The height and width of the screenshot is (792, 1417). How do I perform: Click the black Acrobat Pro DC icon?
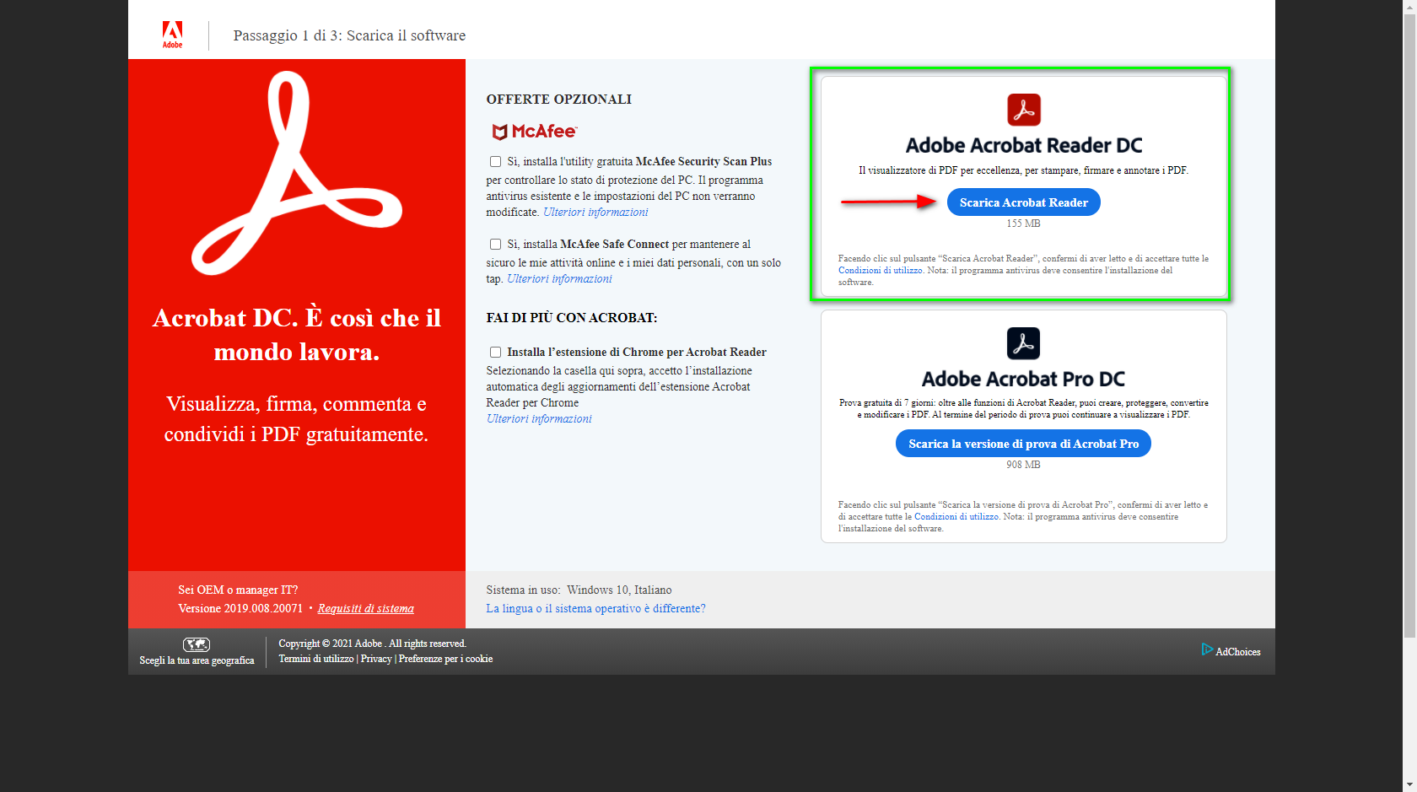(x=1023, y=343)
